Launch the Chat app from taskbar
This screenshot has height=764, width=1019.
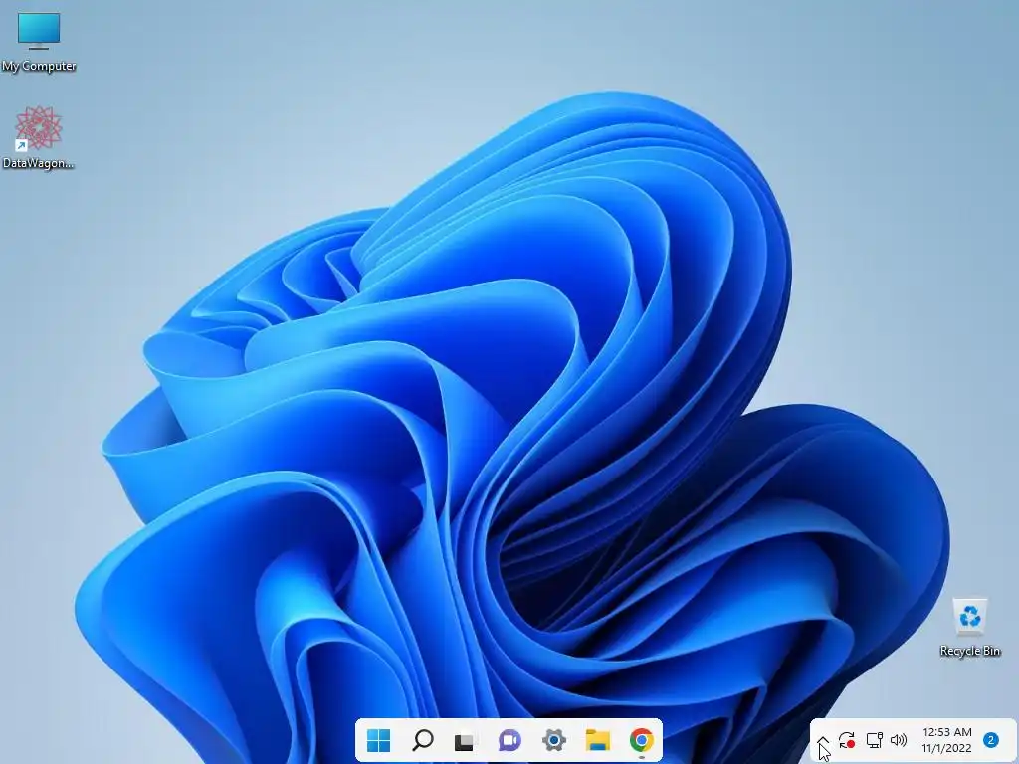(x=509, y=740)
